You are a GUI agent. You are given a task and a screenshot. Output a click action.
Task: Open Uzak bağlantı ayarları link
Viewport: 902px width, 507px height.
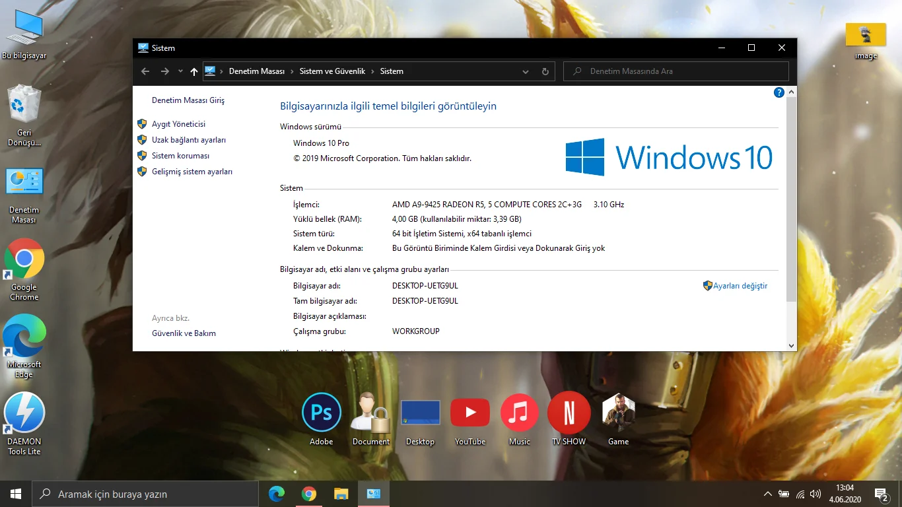189,140
